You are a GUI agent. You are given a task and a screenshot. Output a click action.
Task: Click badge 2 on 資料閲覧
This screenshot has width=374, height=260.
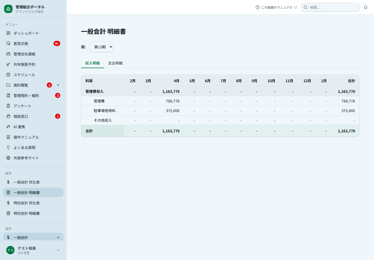pos(49,85)
